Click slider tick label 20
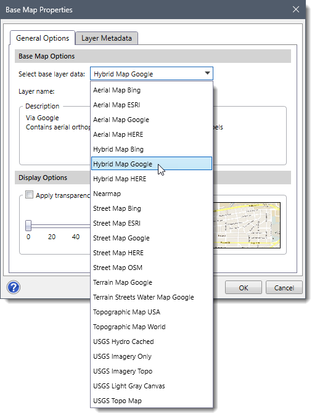The image size is (312, 413). point(52,237)
